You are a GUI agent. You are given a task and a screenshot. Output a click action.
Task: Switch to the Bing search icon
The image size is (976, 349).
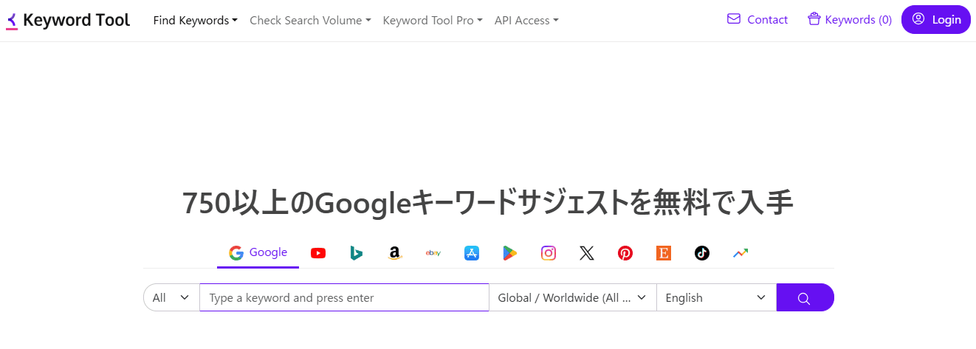click(x=357, y=253)
